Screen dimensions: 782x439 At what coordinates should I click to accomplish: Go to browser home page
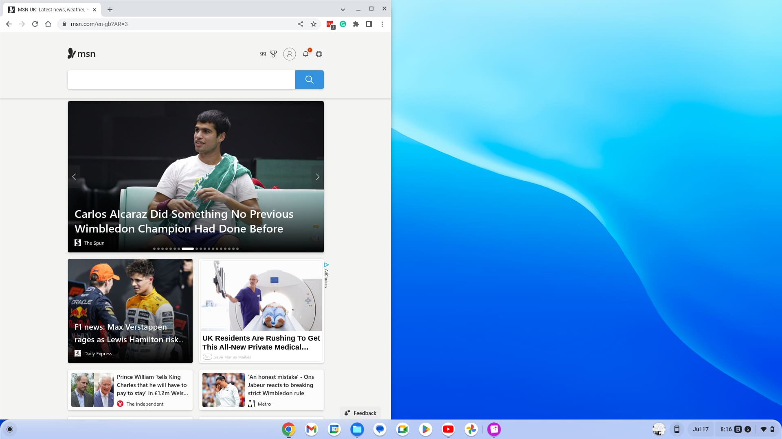pyautogui.click(x=48, y=24)
